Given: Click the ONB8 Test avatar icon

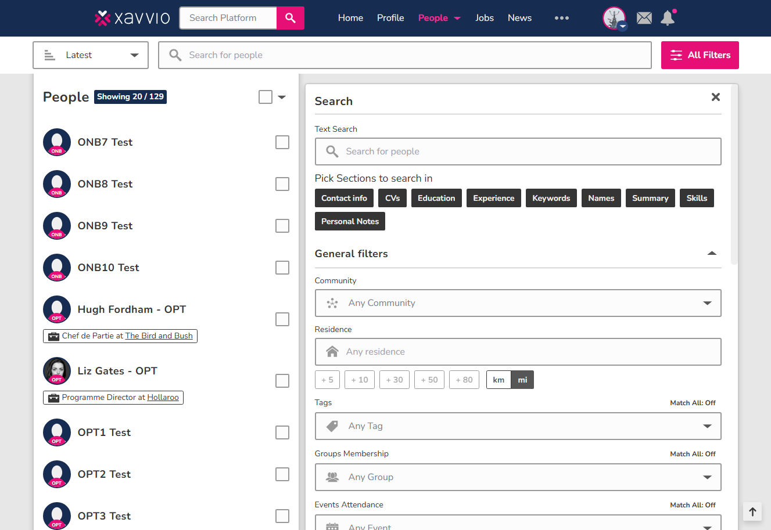Looking at the screenshot, I should 57,184.
